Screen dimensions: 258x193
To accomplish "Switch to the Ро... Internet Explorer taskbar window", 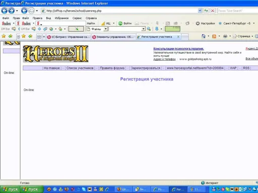I will click(x=160, y=189).
